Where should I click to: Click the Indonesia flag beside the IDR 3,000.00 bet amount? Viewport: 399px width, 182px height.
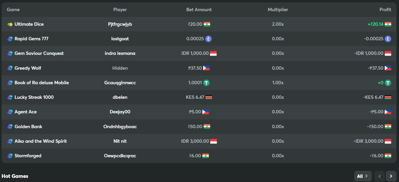(x=213, y=141)
